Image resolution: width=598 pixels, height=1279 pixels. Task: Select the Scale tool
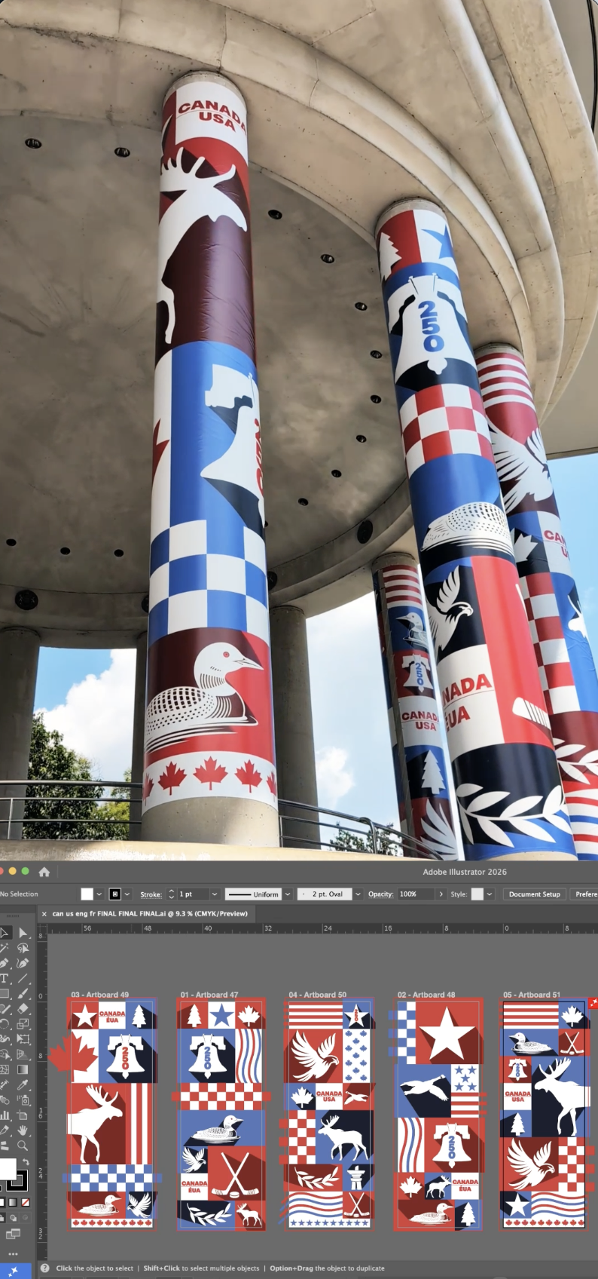click(x=23, y=1023)
